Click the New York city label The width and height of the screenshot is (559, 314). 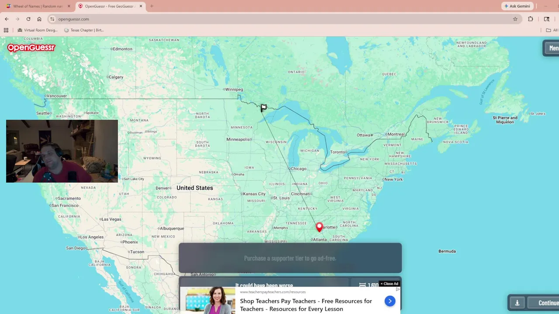click(x=393, y=179)
